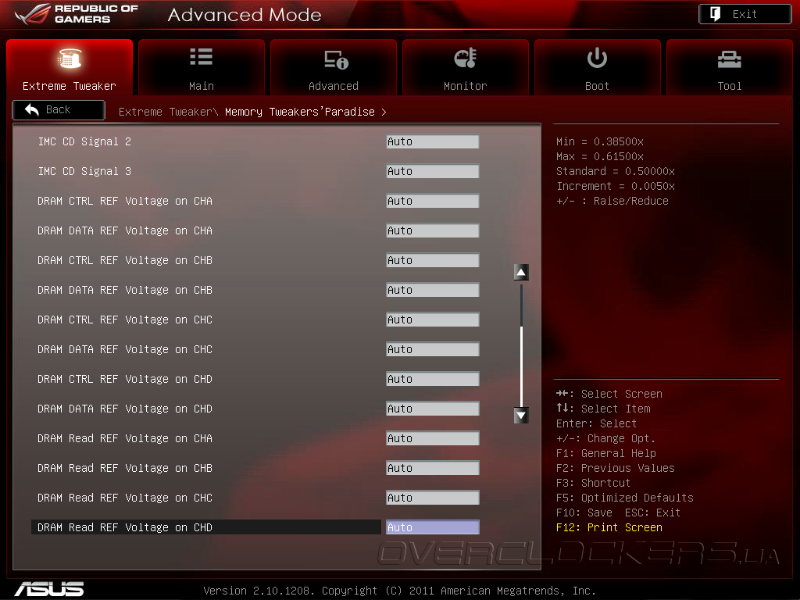Select DRAM CTRL REF Voltage on CHD row
The height and width of the screenshot is (600, 800).
(x=125, y=379)
